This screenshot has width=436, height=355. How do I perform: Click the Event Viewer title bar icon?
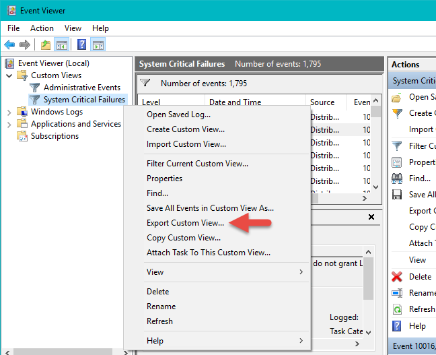click(11, 11)
